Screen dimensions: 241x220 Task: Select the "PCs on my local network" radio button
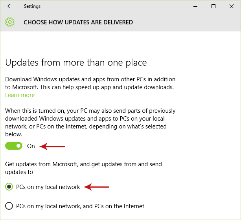pos(9,187)
